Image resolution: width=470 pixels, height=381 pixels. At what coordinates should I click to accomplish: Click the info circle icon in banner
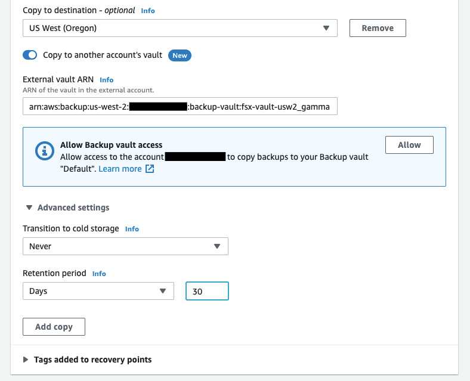click(x=45, y=151)
